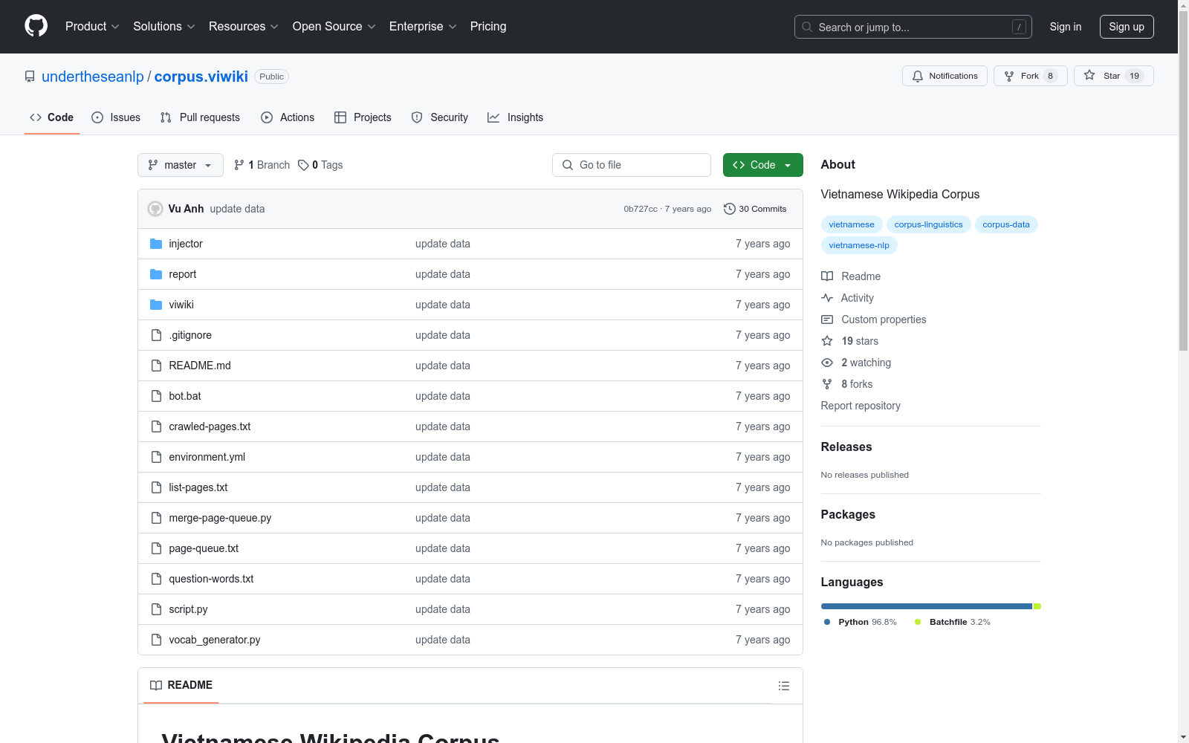
Task: Focus the Search or jump to field
Action: [x=913, y=27]
